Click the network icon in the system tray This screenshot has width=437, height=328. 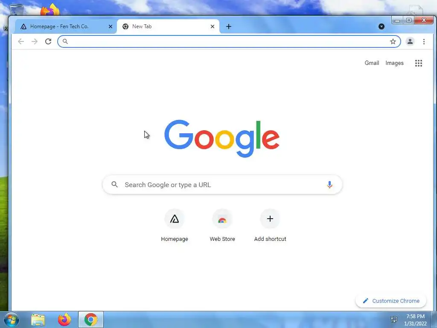tap(394, 319)
